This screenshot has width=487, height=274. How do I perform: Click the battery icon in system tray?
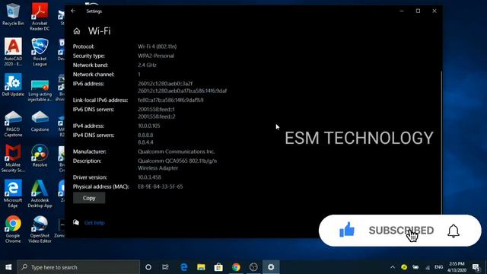point(415,267)
